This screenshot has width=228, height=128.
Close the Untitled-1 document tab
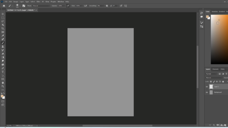tap(36, 10)
